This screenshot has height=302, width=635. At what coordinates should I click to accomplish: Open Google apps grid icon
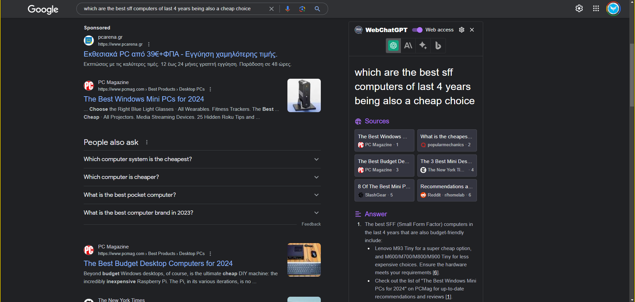pos(596,9)
